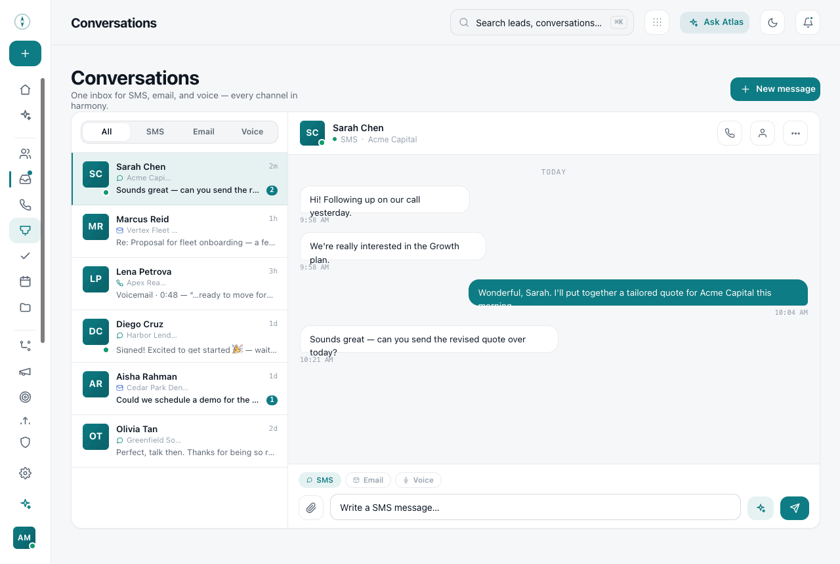Screen dimensions: 840x564
Task: Toggle dark mode with the moon icon
Action: 772,22
